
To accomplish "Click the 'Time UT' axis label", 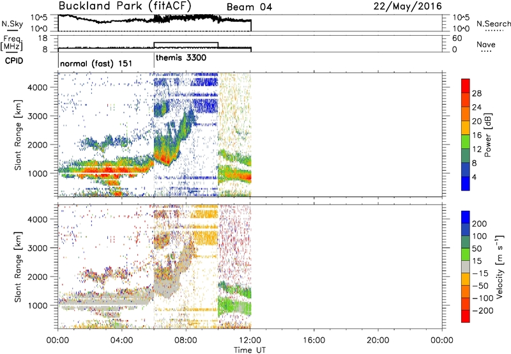I will [x=250, y=350].
